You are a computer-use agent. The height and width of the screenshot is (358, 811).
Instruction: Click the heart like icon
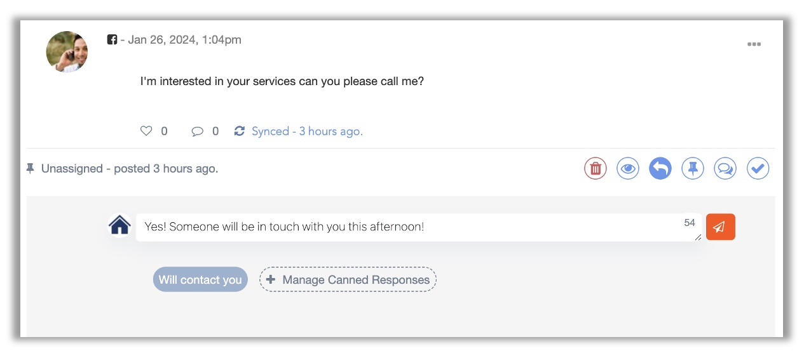(146, 131)
